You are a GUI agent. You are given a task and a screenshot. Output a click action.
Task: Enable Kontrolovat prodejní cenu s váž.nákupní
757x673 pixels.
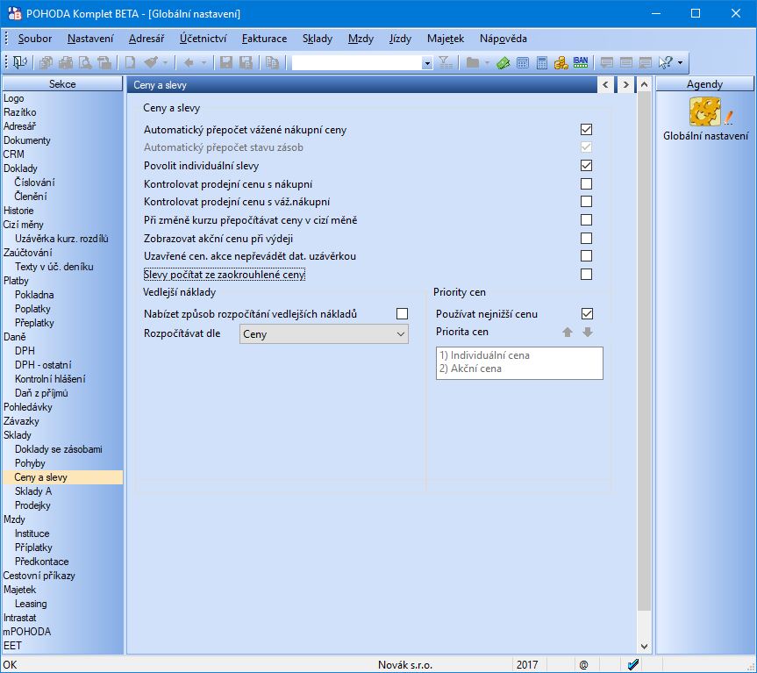pos(586,201)
